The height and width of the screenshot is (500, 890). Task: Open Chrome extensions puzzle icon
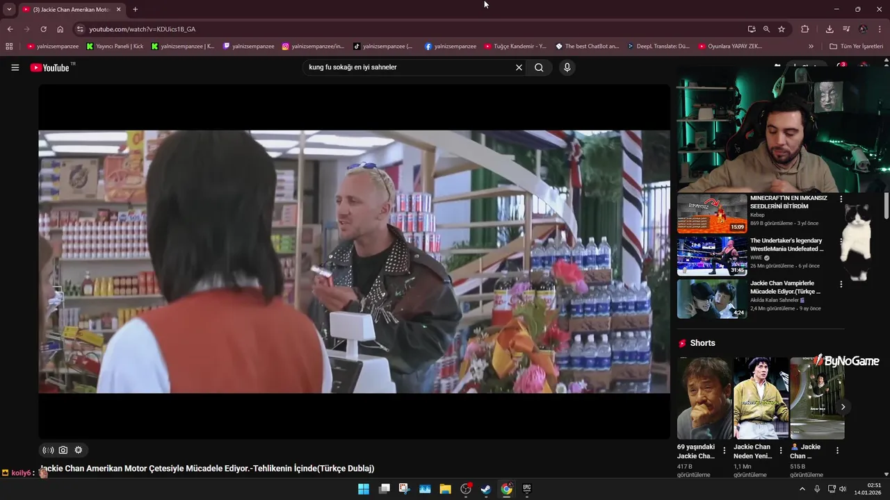(x=805, y=29)
